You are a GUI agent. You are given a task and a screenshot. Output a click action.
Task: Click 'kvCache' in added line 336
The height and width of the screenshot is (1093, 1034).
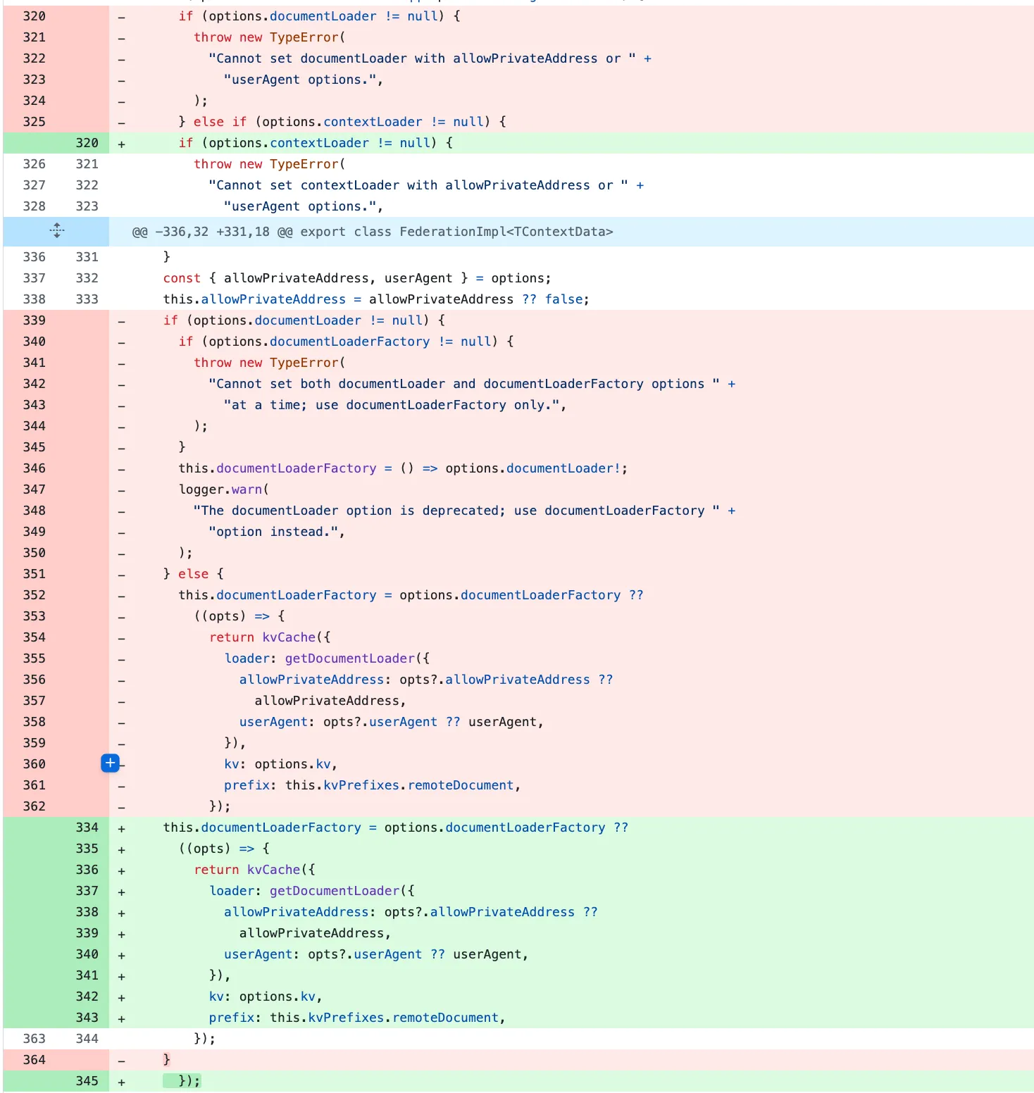(273, 870)
